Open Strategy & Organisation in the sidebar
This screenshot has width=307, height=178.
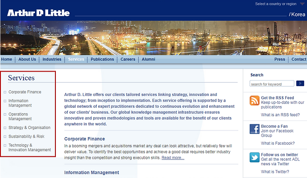[x=29, y=127]
